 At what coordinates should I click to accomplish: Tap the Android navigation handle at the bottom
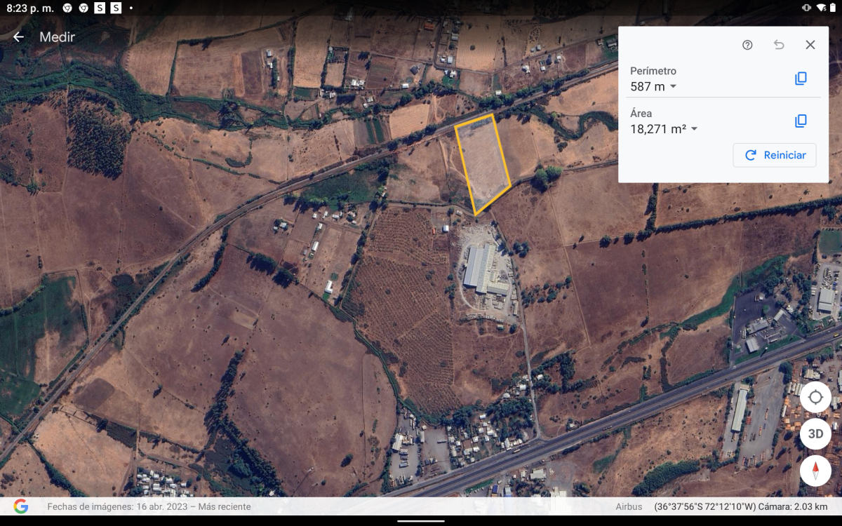[x=421, y=520]
